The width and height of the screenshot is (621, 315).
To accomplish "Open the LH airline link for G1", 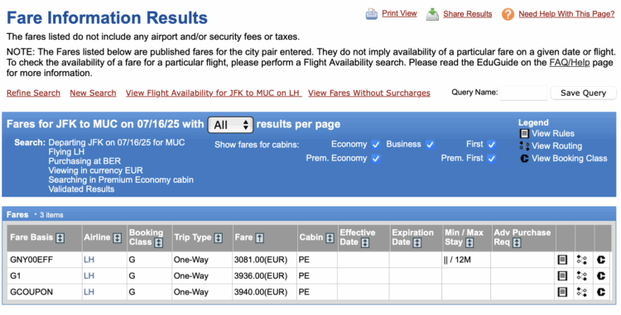I will [89, 276].
